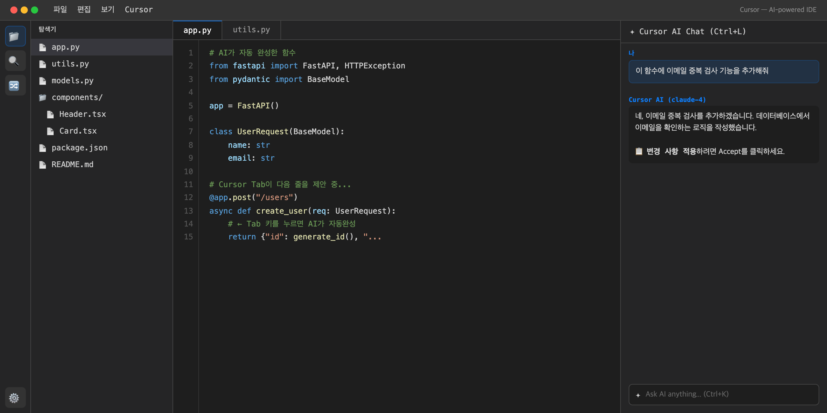827x413 pixels.
Task: Open the source control shuffle icon
Action: point(15,85)
